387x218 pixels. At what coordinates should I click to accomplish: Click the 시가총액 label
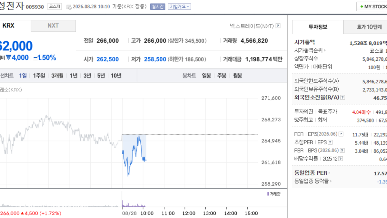pos(305,42)
